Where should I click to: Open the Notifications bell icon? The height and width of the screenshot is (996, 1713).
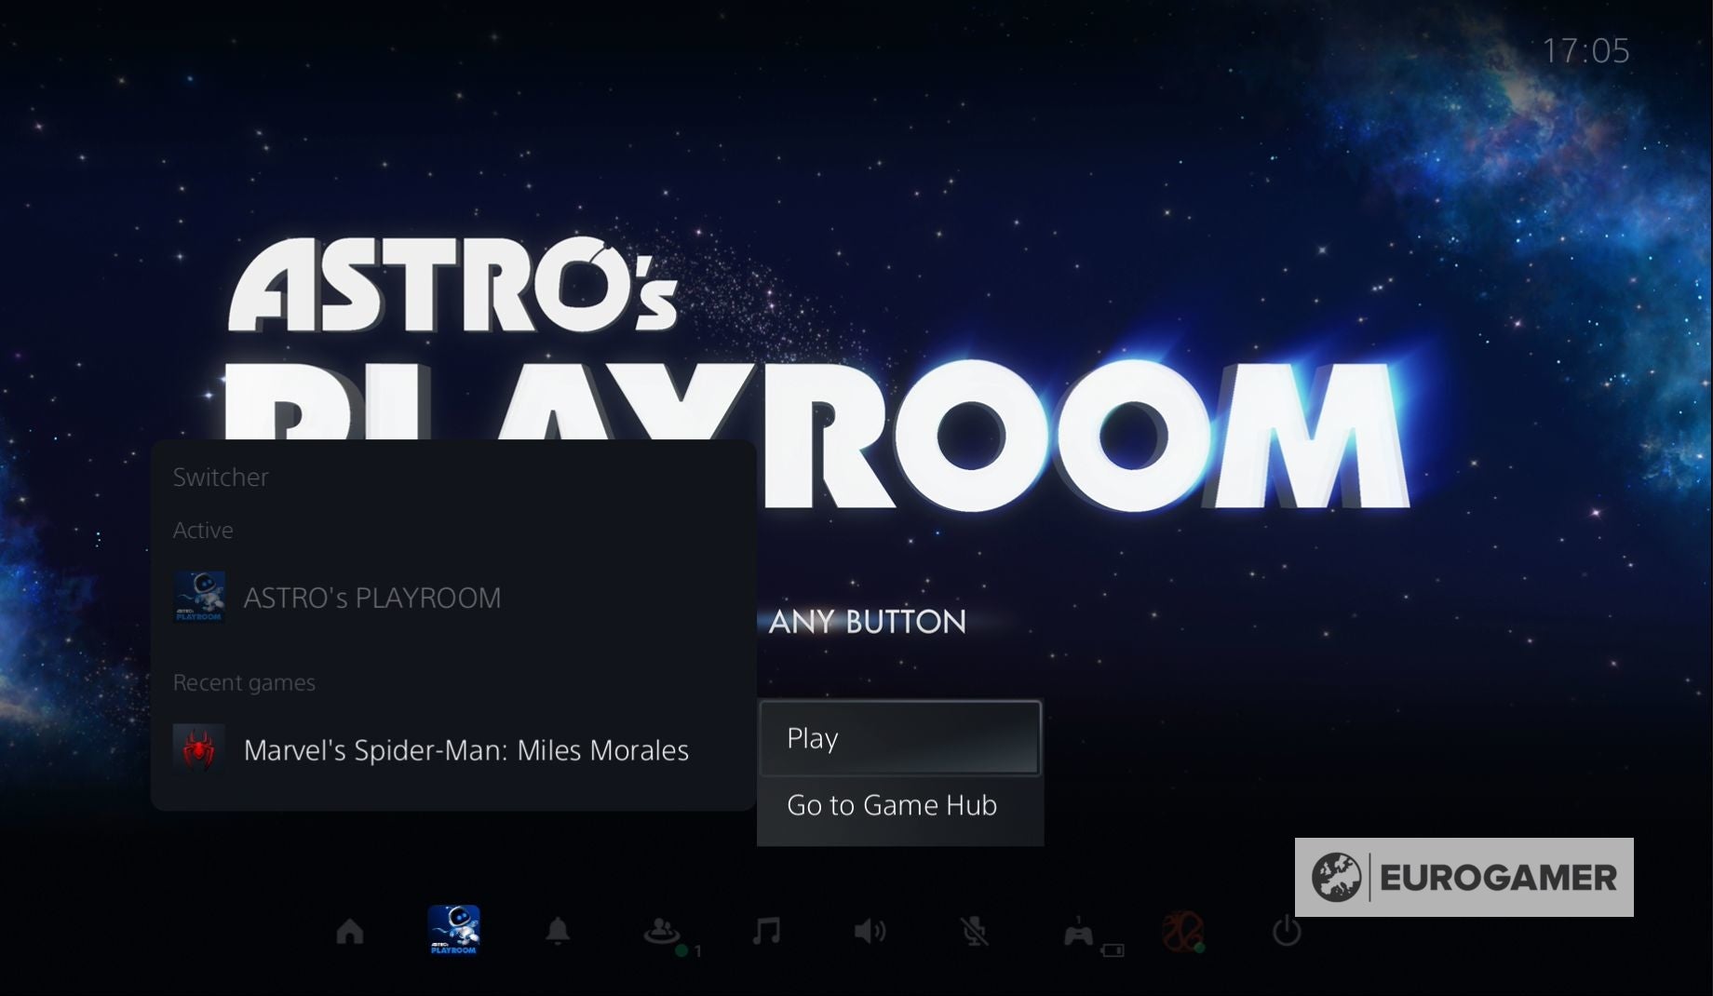pos(558,931)
